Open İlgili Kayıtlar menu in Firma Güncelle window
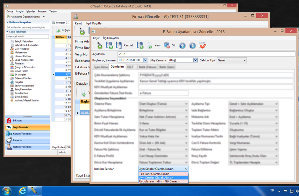This screenshot has height=196, width=299. 94,23
